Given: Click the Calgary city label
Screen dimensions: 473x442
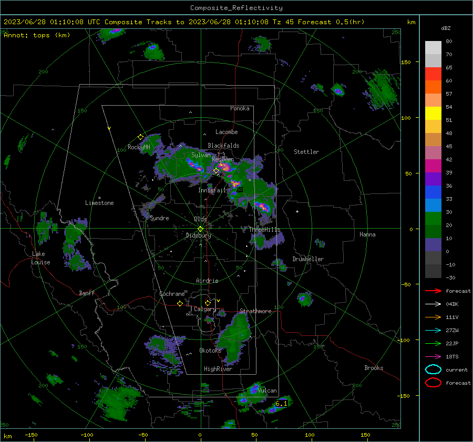Looking at the screenshot, I should 205,309.
